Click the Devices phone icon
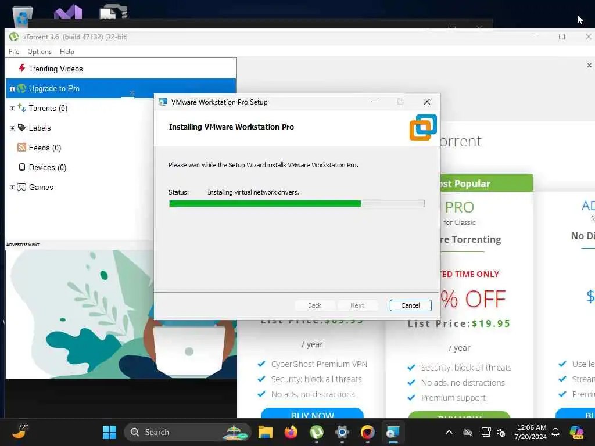The height and width of the screenshot is (446, 595). [x=22, y=167]
